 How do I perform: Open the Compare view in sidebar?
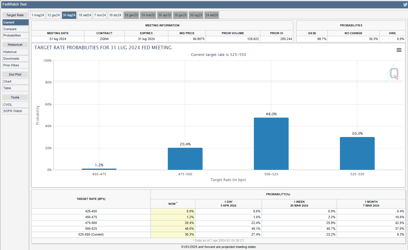pos(15,29)
